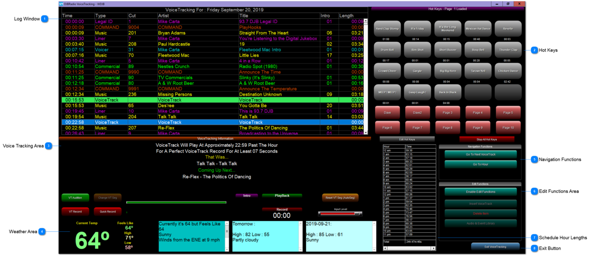The width and height of the screenshot is (591, 256).
Task: Select the Nestles Crunch commercial row
Action: tap(212, 66)
